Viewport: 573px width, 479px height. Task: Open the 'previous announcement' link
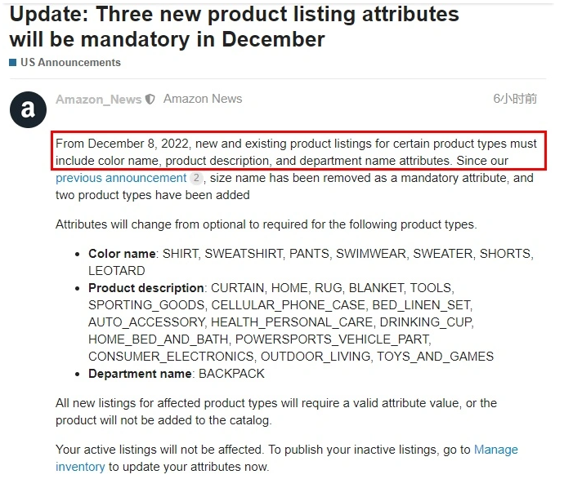click(x=121, y=178)
